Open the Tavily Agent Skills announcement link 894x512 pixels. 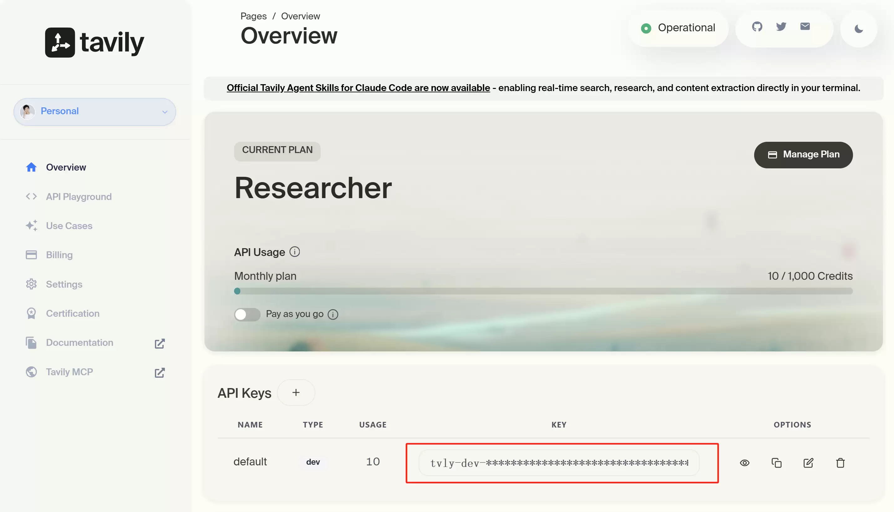pos(358,88)
